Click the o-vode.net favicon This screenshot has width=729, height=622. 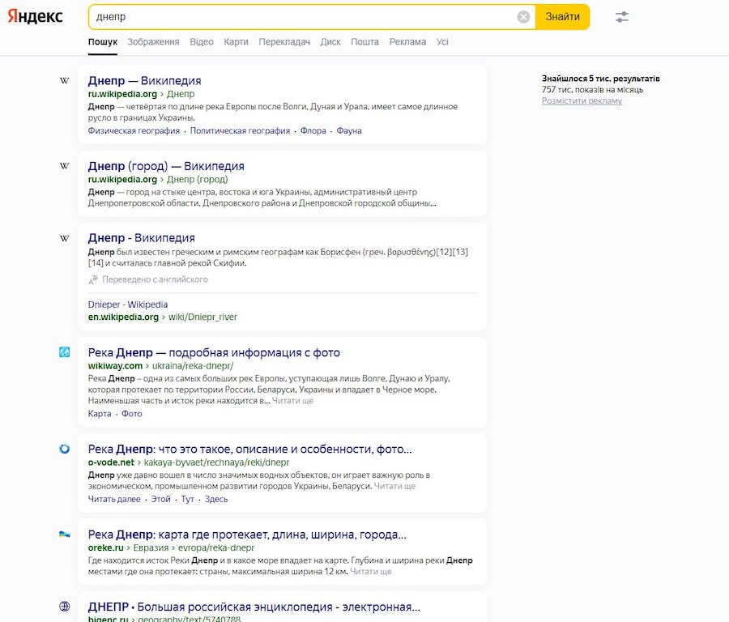[x=65, y=449]
